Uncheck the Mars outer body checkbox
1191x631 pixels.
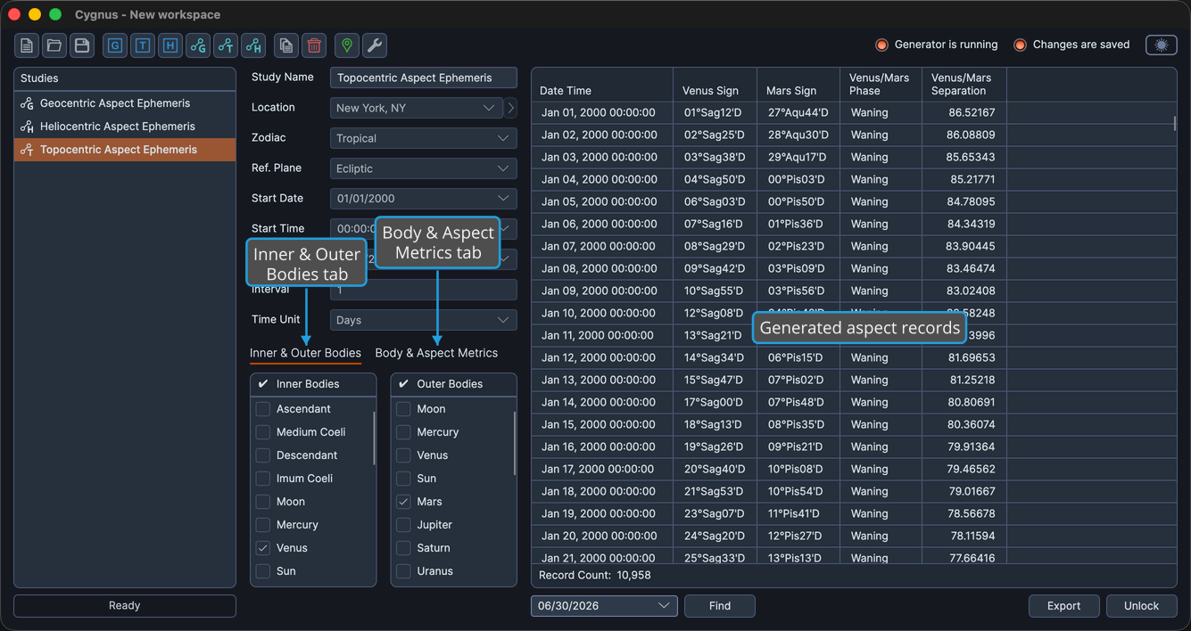403,502
